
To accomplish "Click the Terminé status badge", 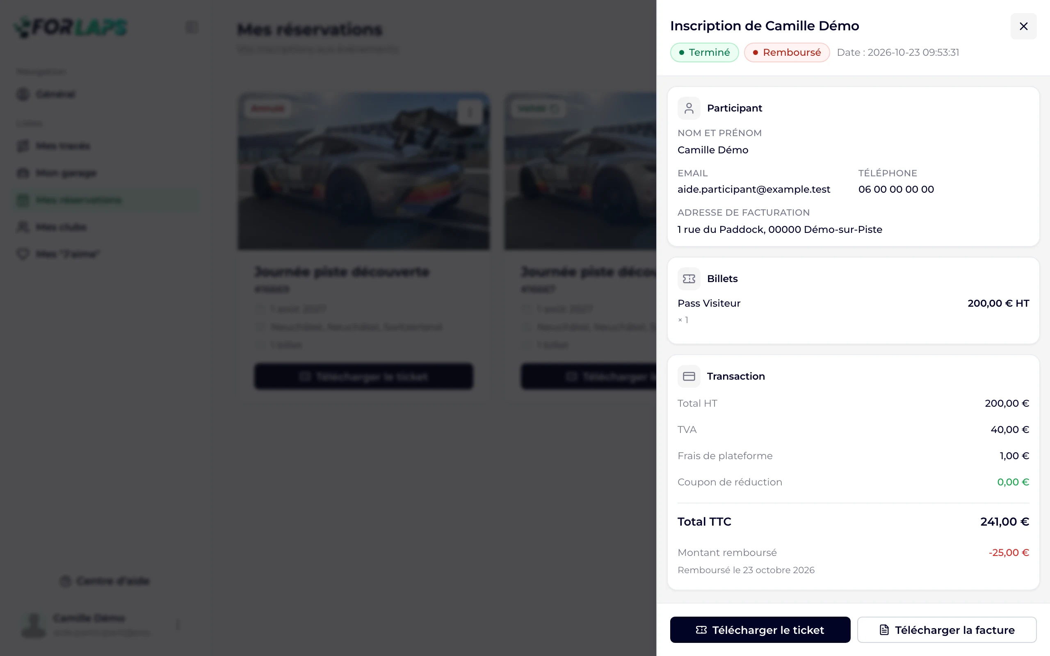I will tap(704, 52).
